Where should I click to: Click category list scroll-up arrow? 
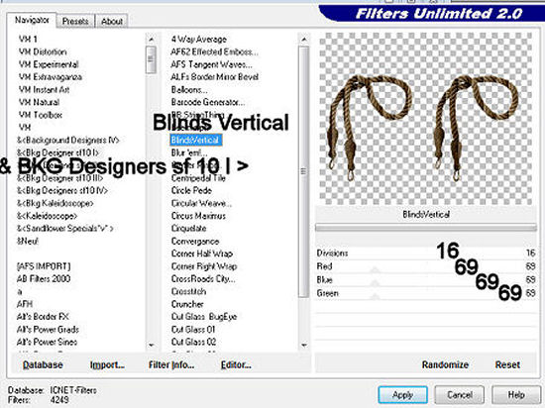coord(152,40)
